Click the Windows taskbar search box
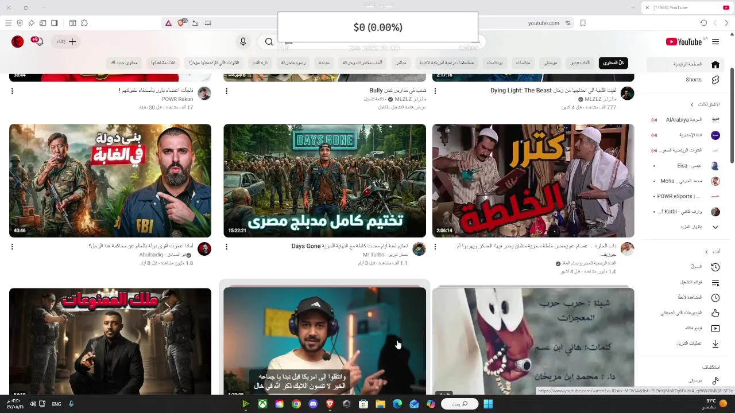735x413 pixels. click(460, 404)
